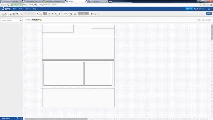The image size is (213, 120).
Task: Switch to the first browser tab
Action: click(x=12, y=1)
